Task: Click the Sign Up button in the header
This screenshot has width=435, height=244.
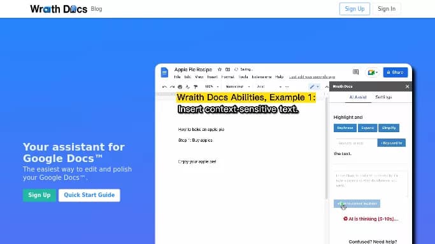Action: pyautogui.click(x=355, y=9)
